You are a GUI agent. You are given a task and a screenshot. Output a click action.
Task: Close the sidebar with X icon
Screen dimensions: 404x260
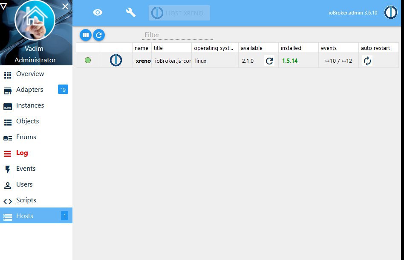coord(65,6)
